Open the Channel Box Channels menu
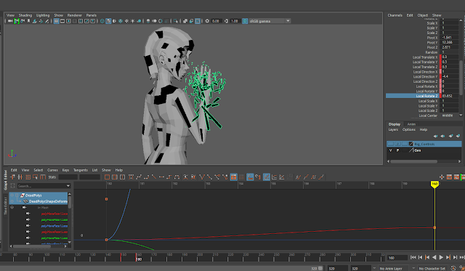 (395, 15)
